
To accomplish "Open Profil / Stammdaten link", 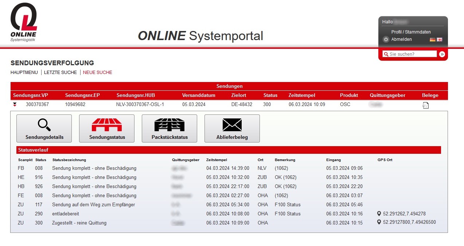I will click(411, 32).
